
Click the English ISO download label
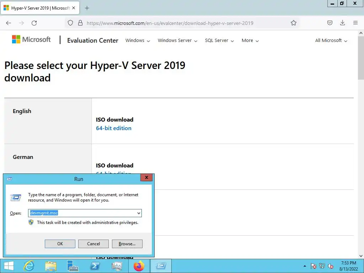pyautogui.click(x=115, y=119)
